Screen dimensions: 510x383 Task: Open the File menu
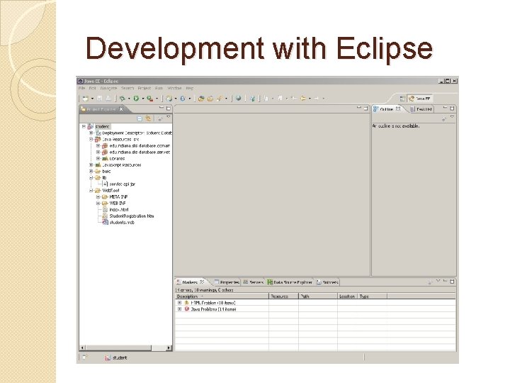(x=81, y=88)
